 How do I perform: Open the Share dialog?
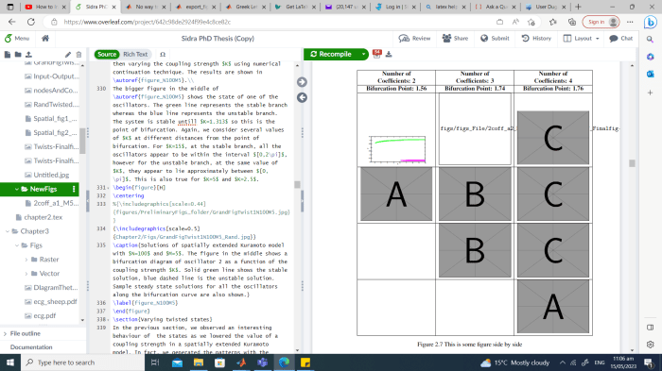[455, 39]
